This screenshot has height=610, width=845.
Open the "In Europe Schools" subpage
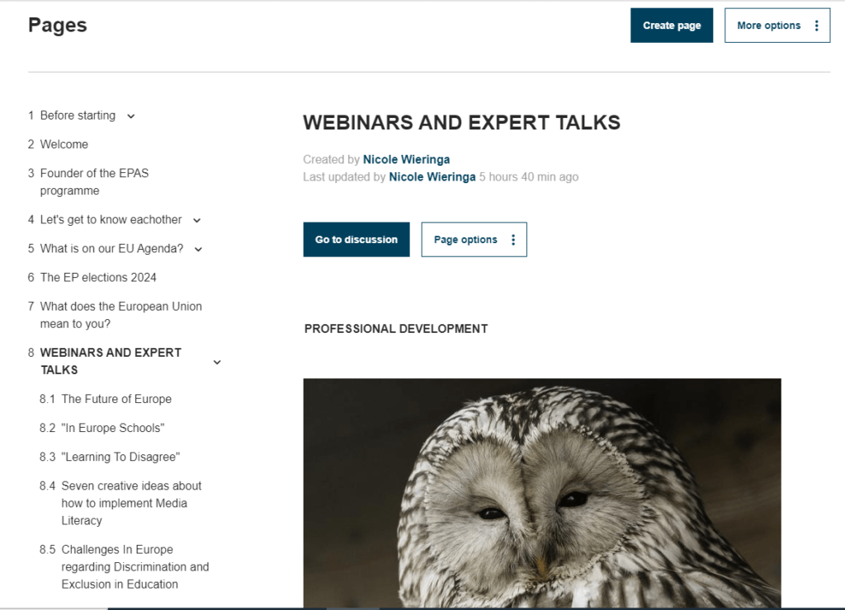(113, 428)
